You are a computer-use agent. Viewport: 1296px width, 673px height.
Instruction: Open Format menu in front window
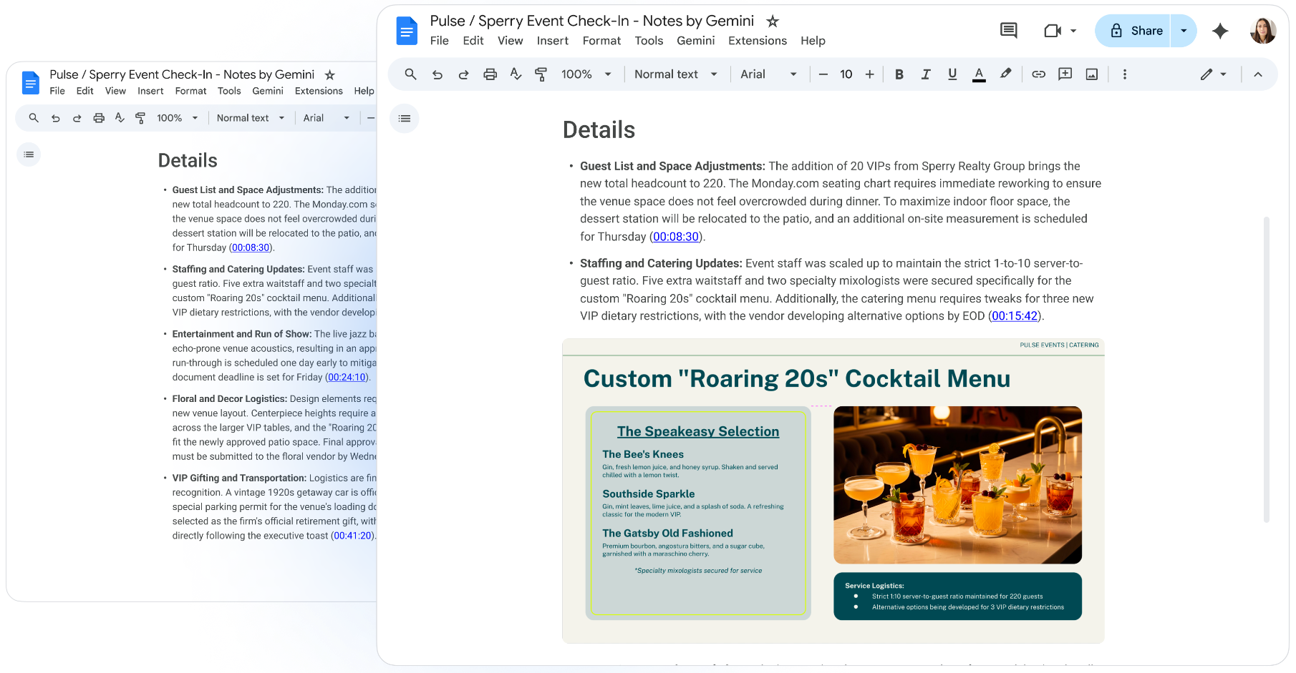(x=601, y=41)
